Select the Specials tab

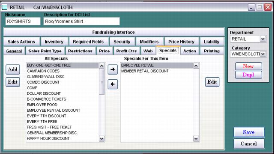click(x=168, y=50)
